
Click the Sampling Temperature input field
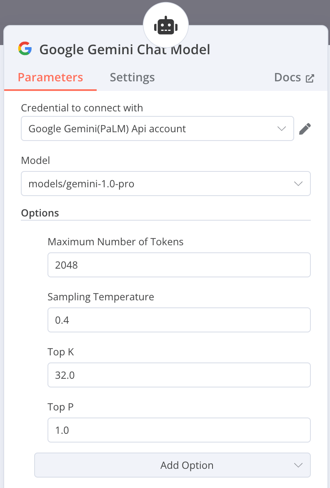179,320
